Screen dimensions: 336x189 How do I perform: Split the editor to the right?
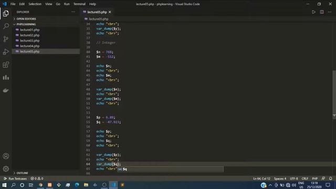coord(322,12)
